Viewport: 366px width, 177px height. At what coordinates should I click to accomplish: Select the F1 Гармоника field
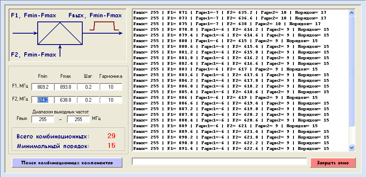[x=111, y=87]
